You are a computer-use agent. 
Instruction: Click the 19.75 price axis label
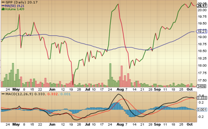point(202,17)
